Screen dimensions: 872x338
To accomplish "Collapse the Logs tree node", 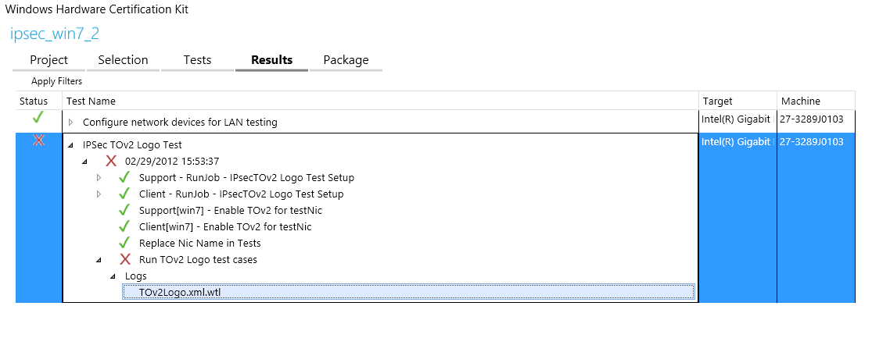I will click(x=113, y=276).
